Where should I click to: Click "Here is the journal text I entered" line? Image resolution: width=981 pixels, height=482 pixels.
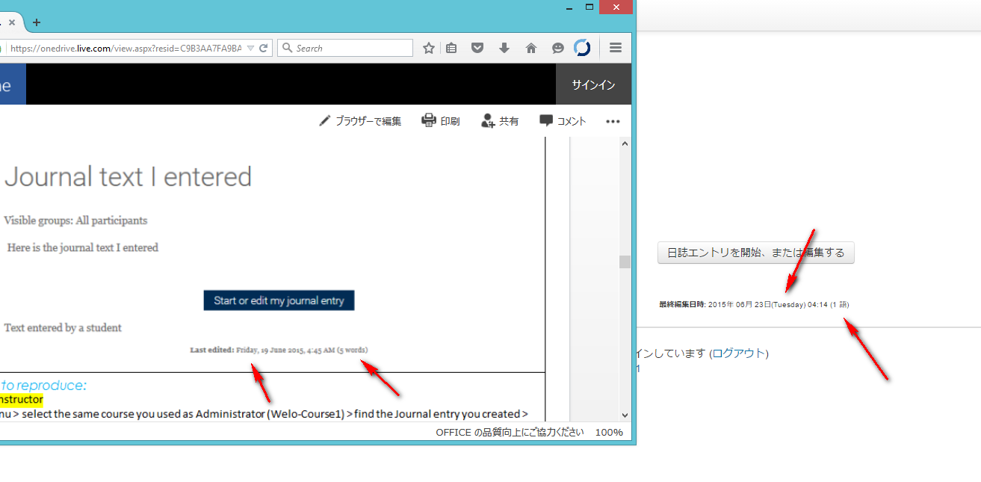click(x=83, y=247)
